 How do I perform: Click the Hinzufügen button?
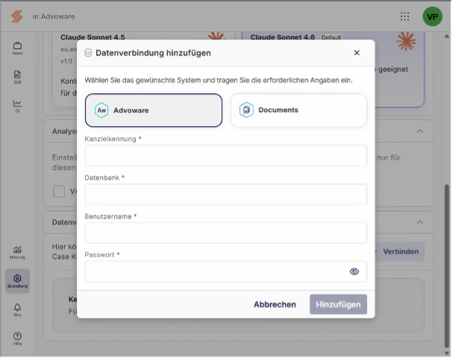tap(338, 304)
